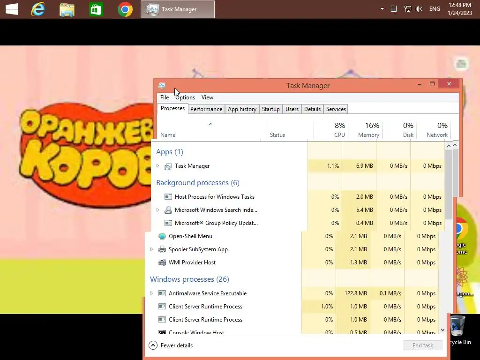The image size is (480, 360).
Task: Open the Windows Store taskbar icon
Action: click(96, 9)
